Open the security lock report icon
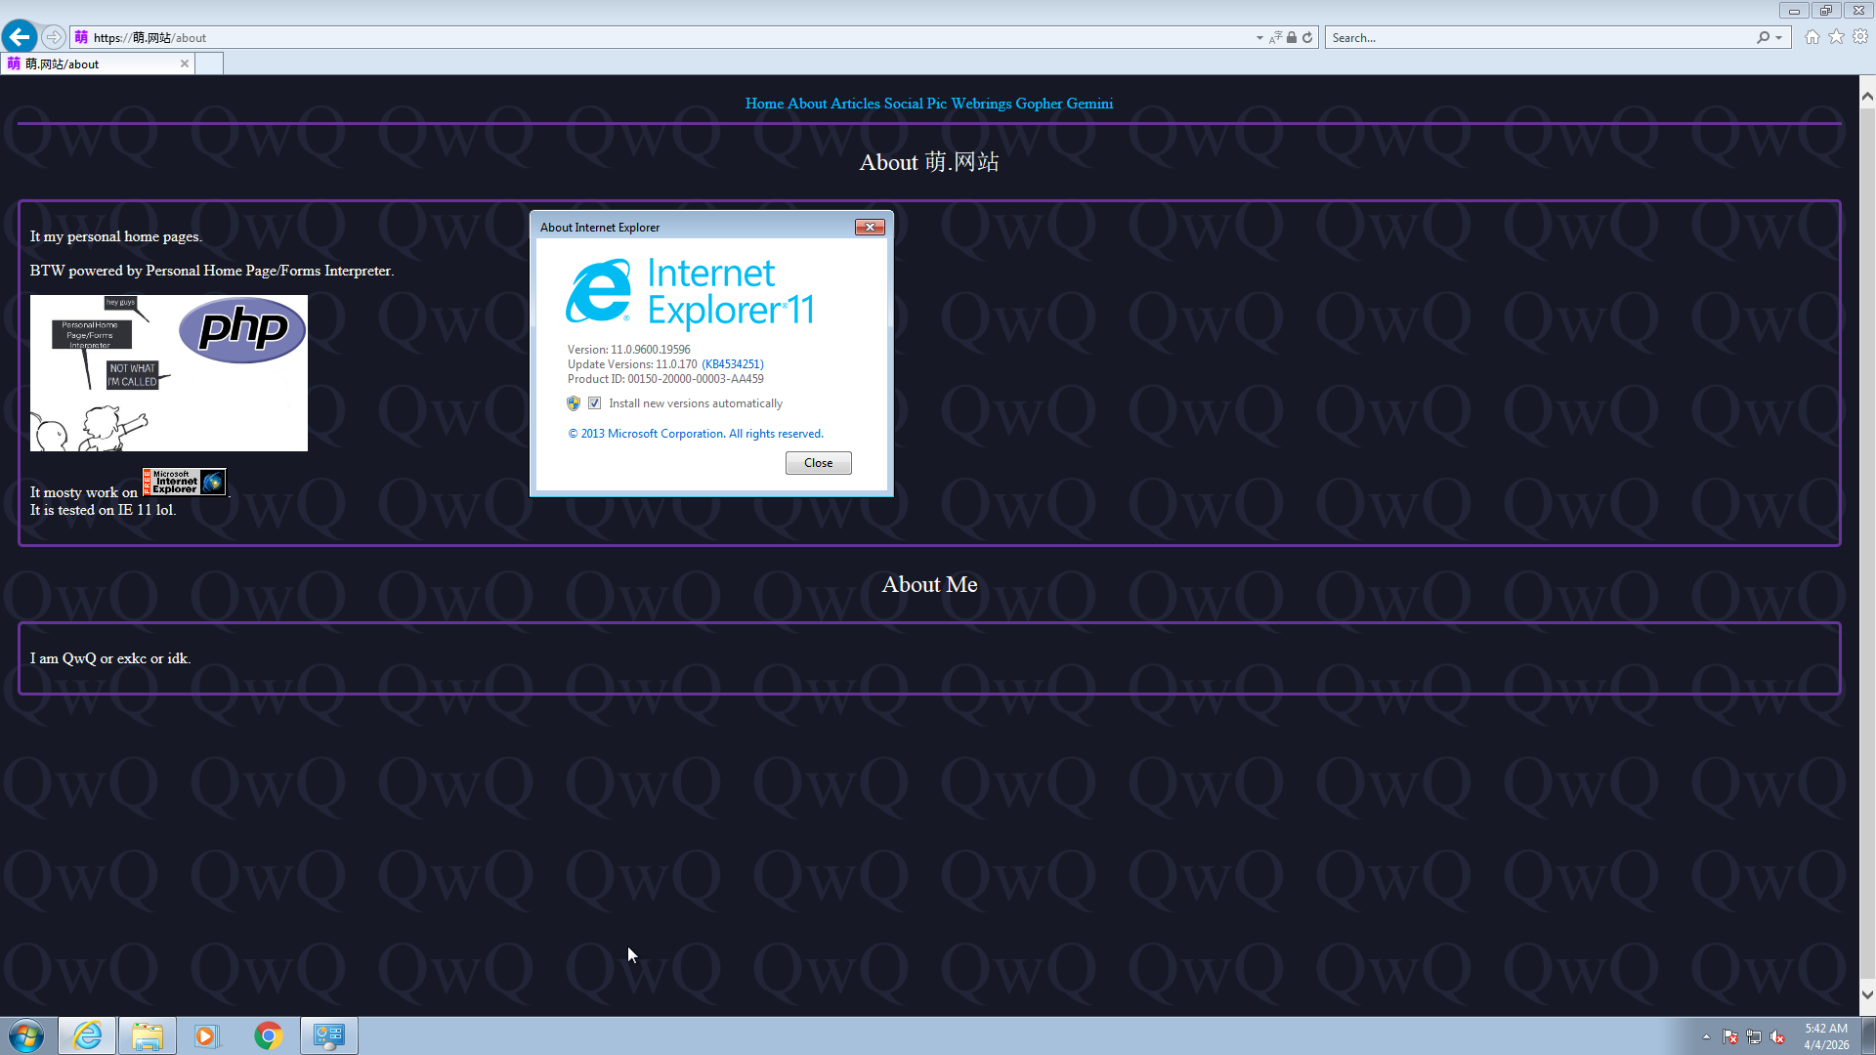Viewport: 1876px width, 1055px height. (1292, 38)
